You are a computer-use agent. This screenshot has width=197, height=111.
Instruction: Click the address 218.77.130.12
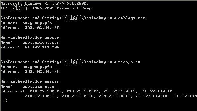point(156,91)
